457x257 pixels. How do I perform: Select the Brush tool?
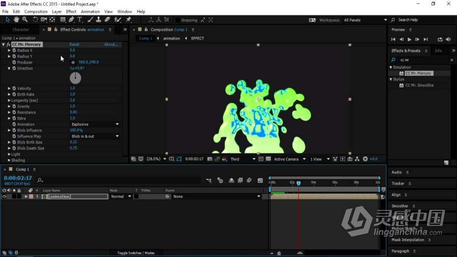[x=90, y=20]
